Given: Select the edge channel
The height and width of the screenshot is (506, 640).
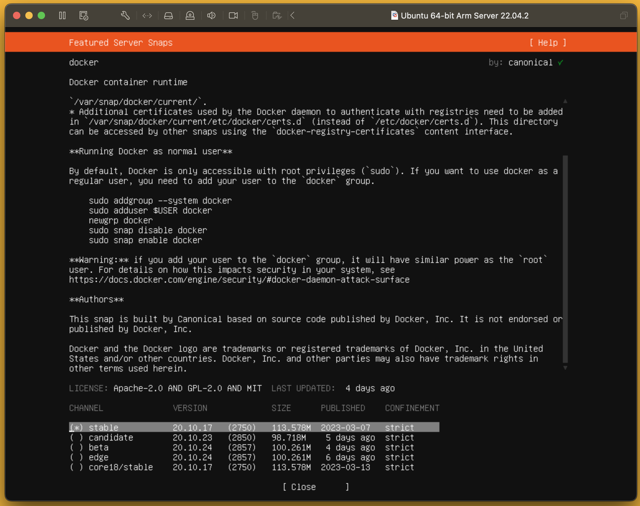Looking at the screenshot, I should coord(254,457).
